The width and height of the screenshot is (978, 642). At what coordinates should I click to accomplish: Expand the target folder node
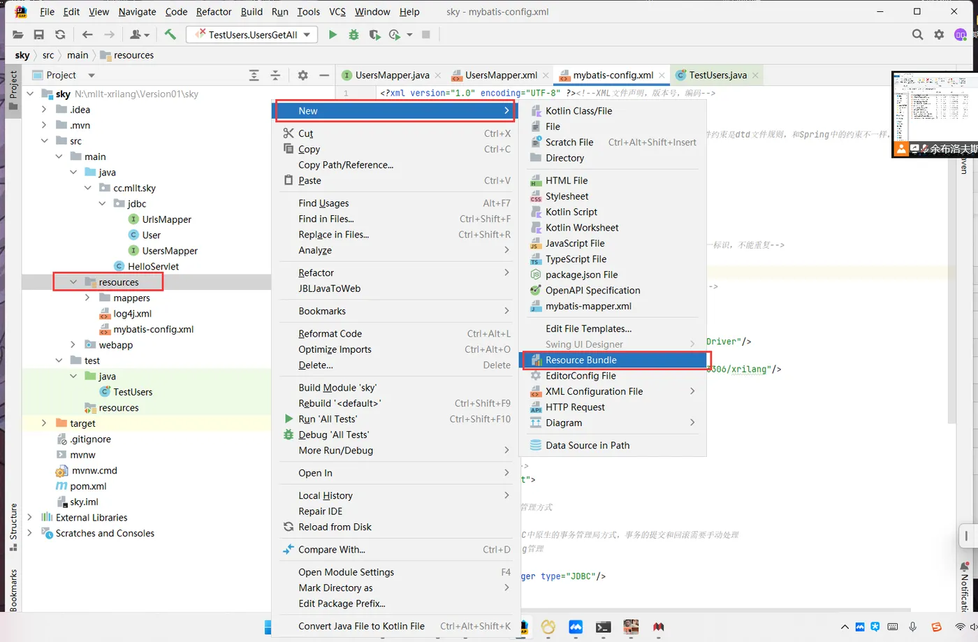point(44,423)
